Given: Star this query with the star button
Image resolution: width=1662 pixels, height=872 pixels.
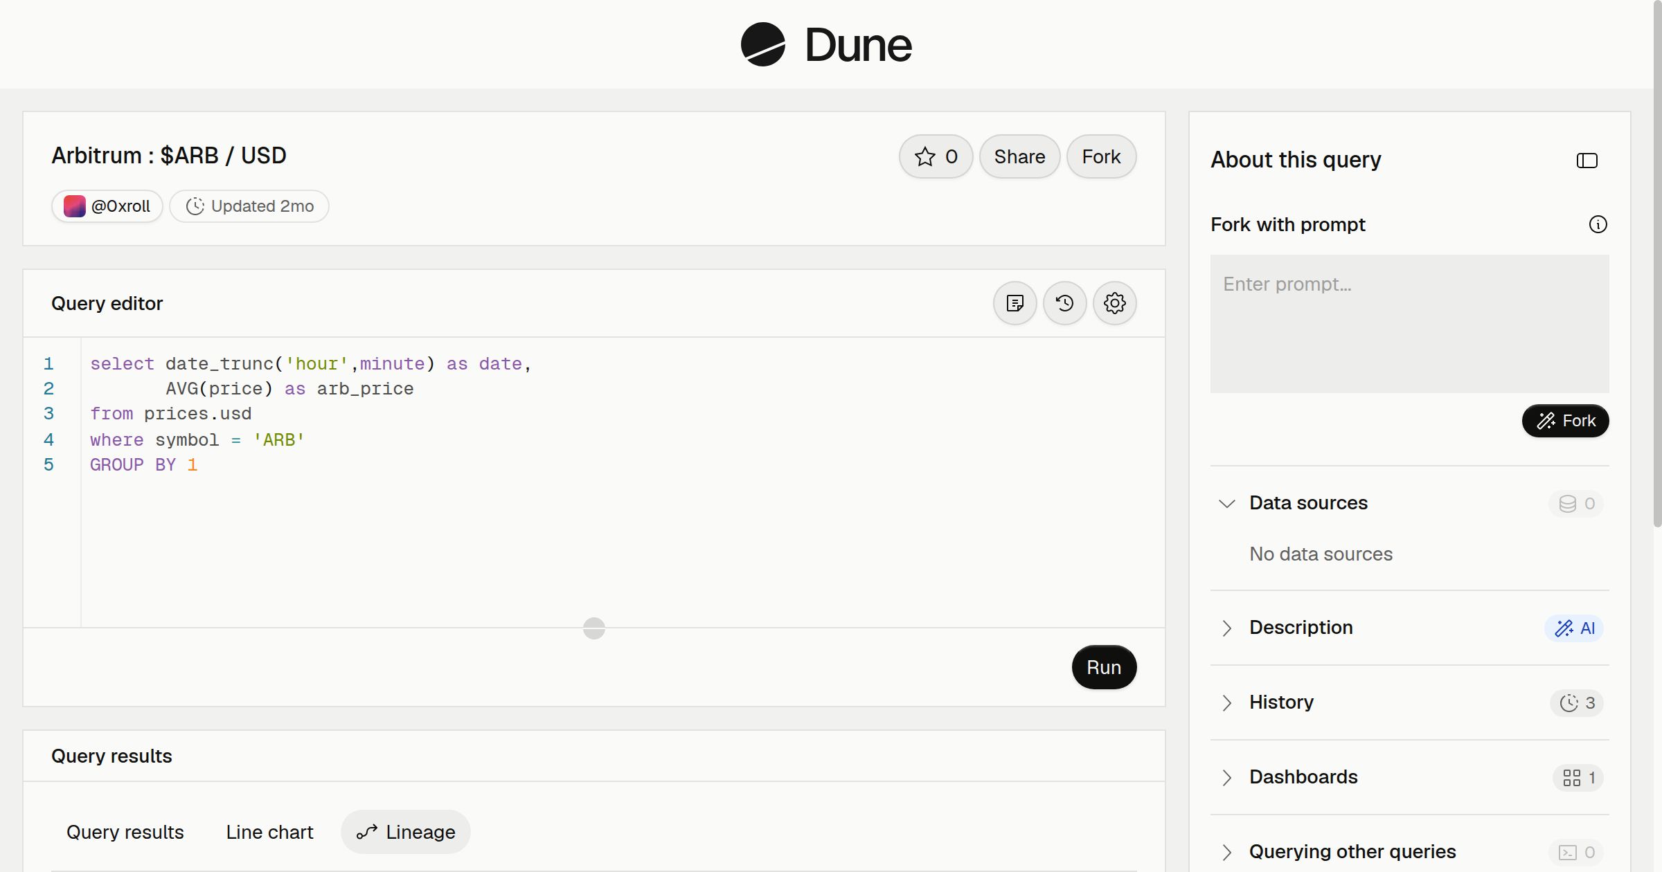Looking at the screenshot, I should (936, 156).
